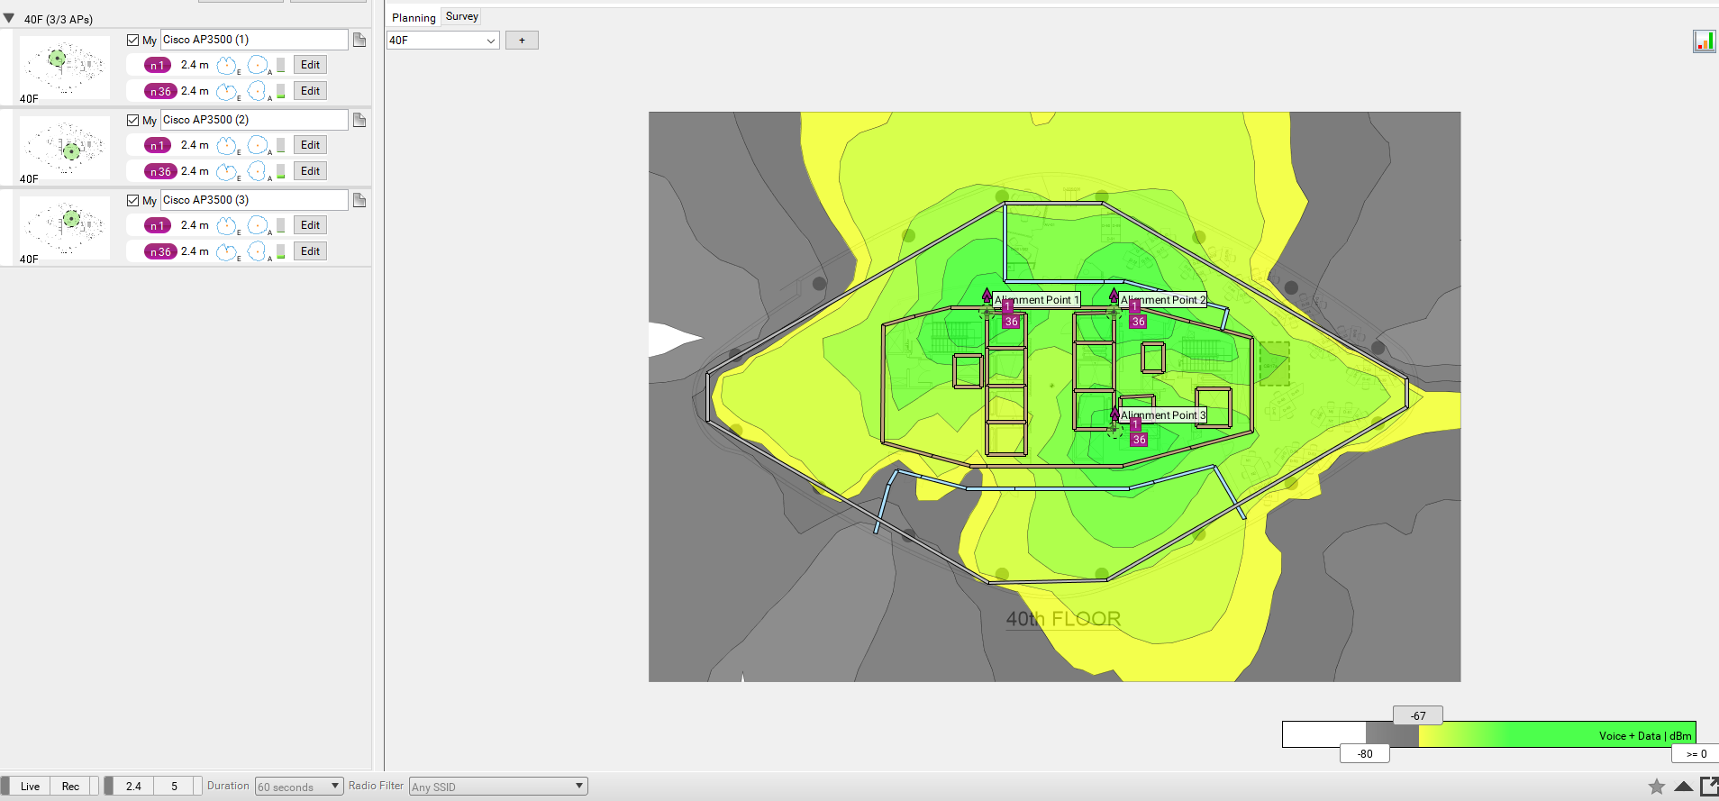Screen dimensions: 1719x801
Task: Click the plus button beside the floor dropdown
Action: tap(522, 41)
